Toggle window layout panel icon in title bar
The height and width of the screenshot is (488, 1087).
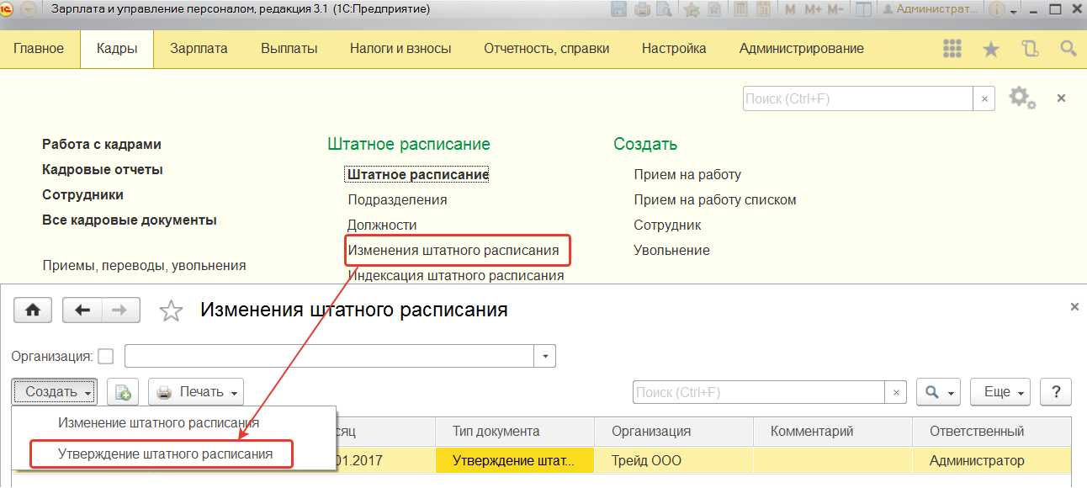click(862, 10)
